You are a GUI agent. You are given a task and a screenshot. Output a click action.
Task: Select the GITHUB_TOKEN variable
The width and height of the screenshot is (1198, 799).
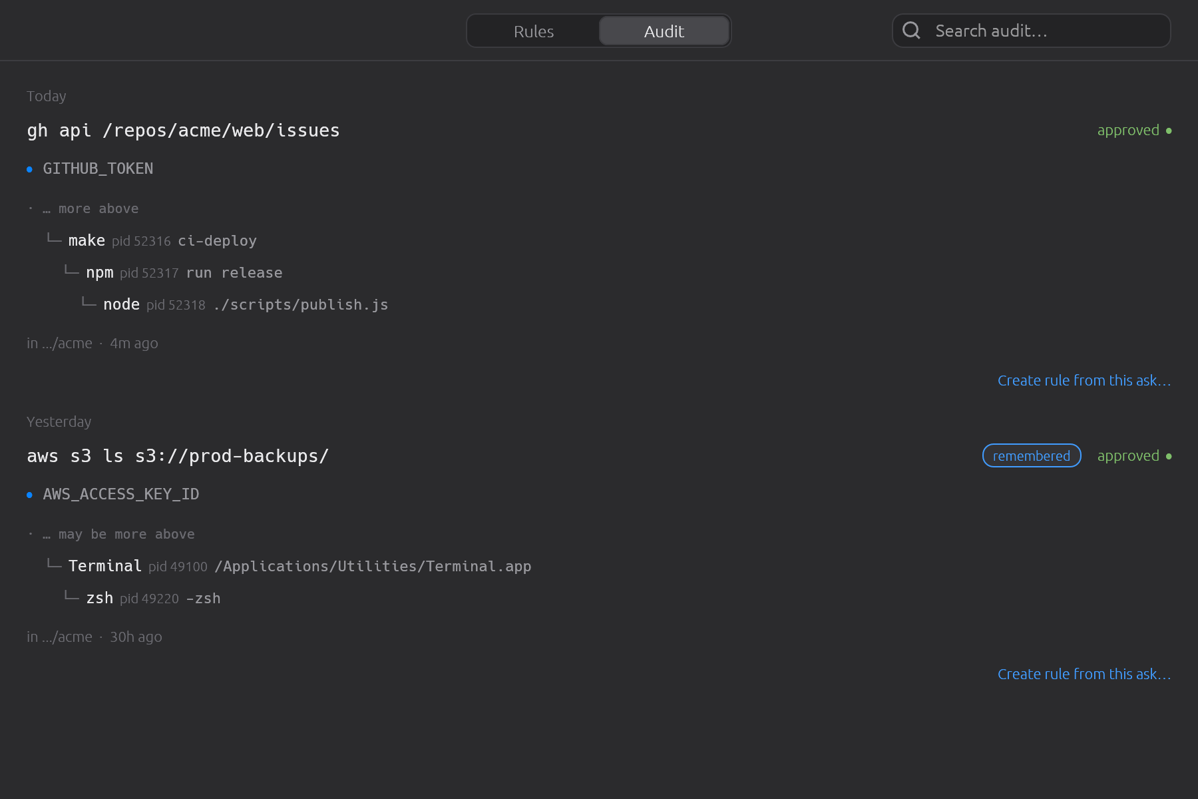pyautogui.click(x=98, y=169)
